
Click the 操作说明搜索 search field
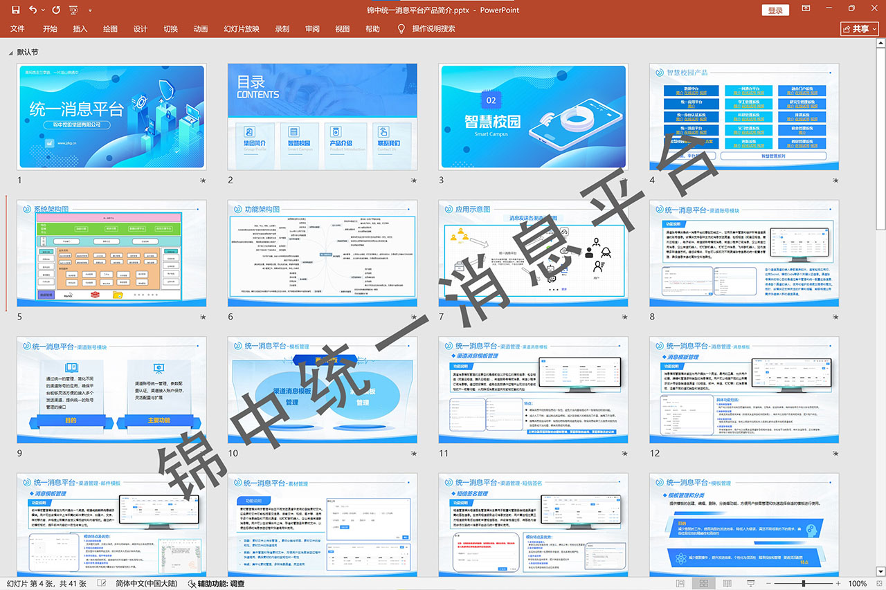coord(434,29)
